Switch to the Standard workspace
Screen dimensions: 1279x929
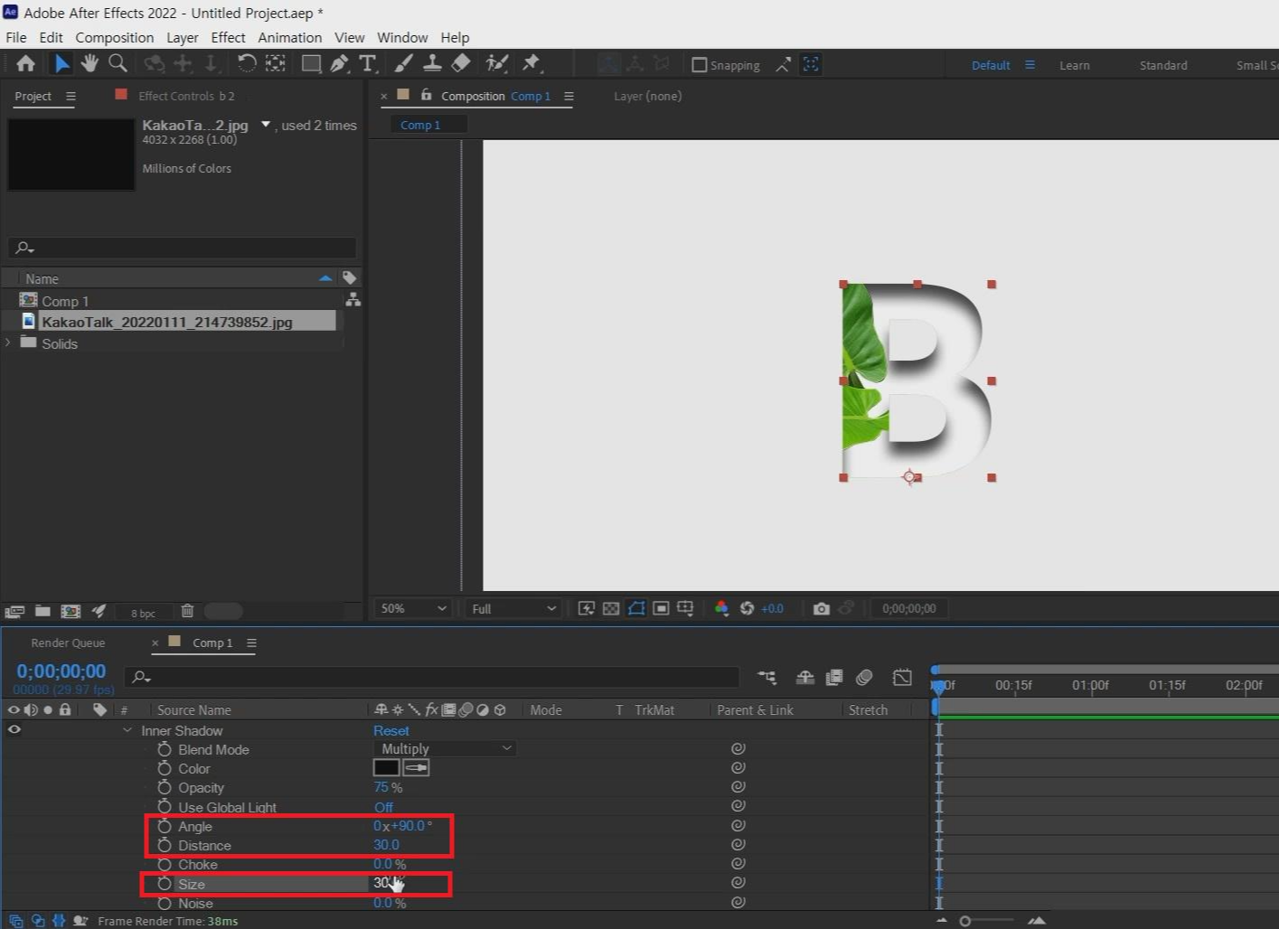point(1163,65)
